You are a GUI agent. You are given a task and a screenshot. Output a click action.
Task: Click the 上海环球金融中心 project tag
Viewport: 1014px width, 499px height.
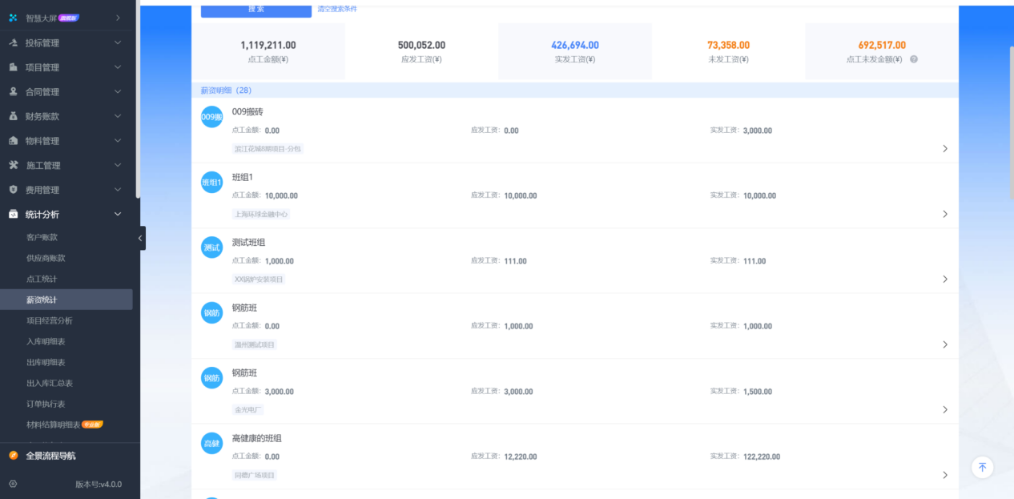coord(261,215)
